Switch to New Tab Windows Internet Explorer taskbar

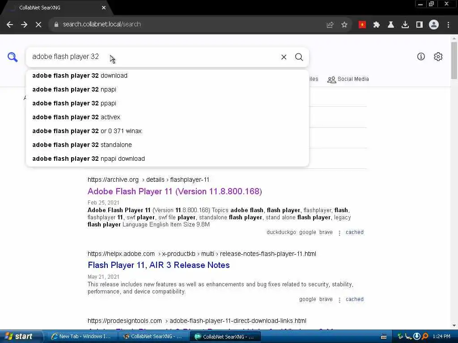coord(81,337)
